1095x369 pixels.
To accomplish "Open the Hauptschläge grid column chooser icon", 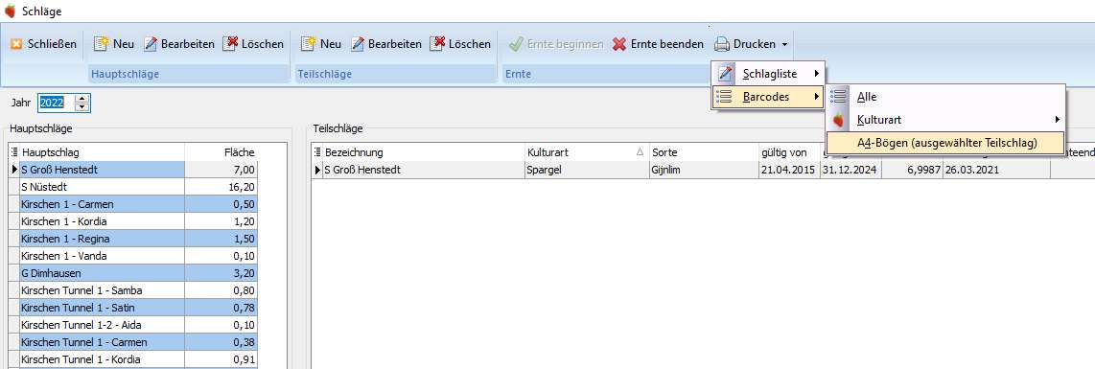I will tap(14, 152).
